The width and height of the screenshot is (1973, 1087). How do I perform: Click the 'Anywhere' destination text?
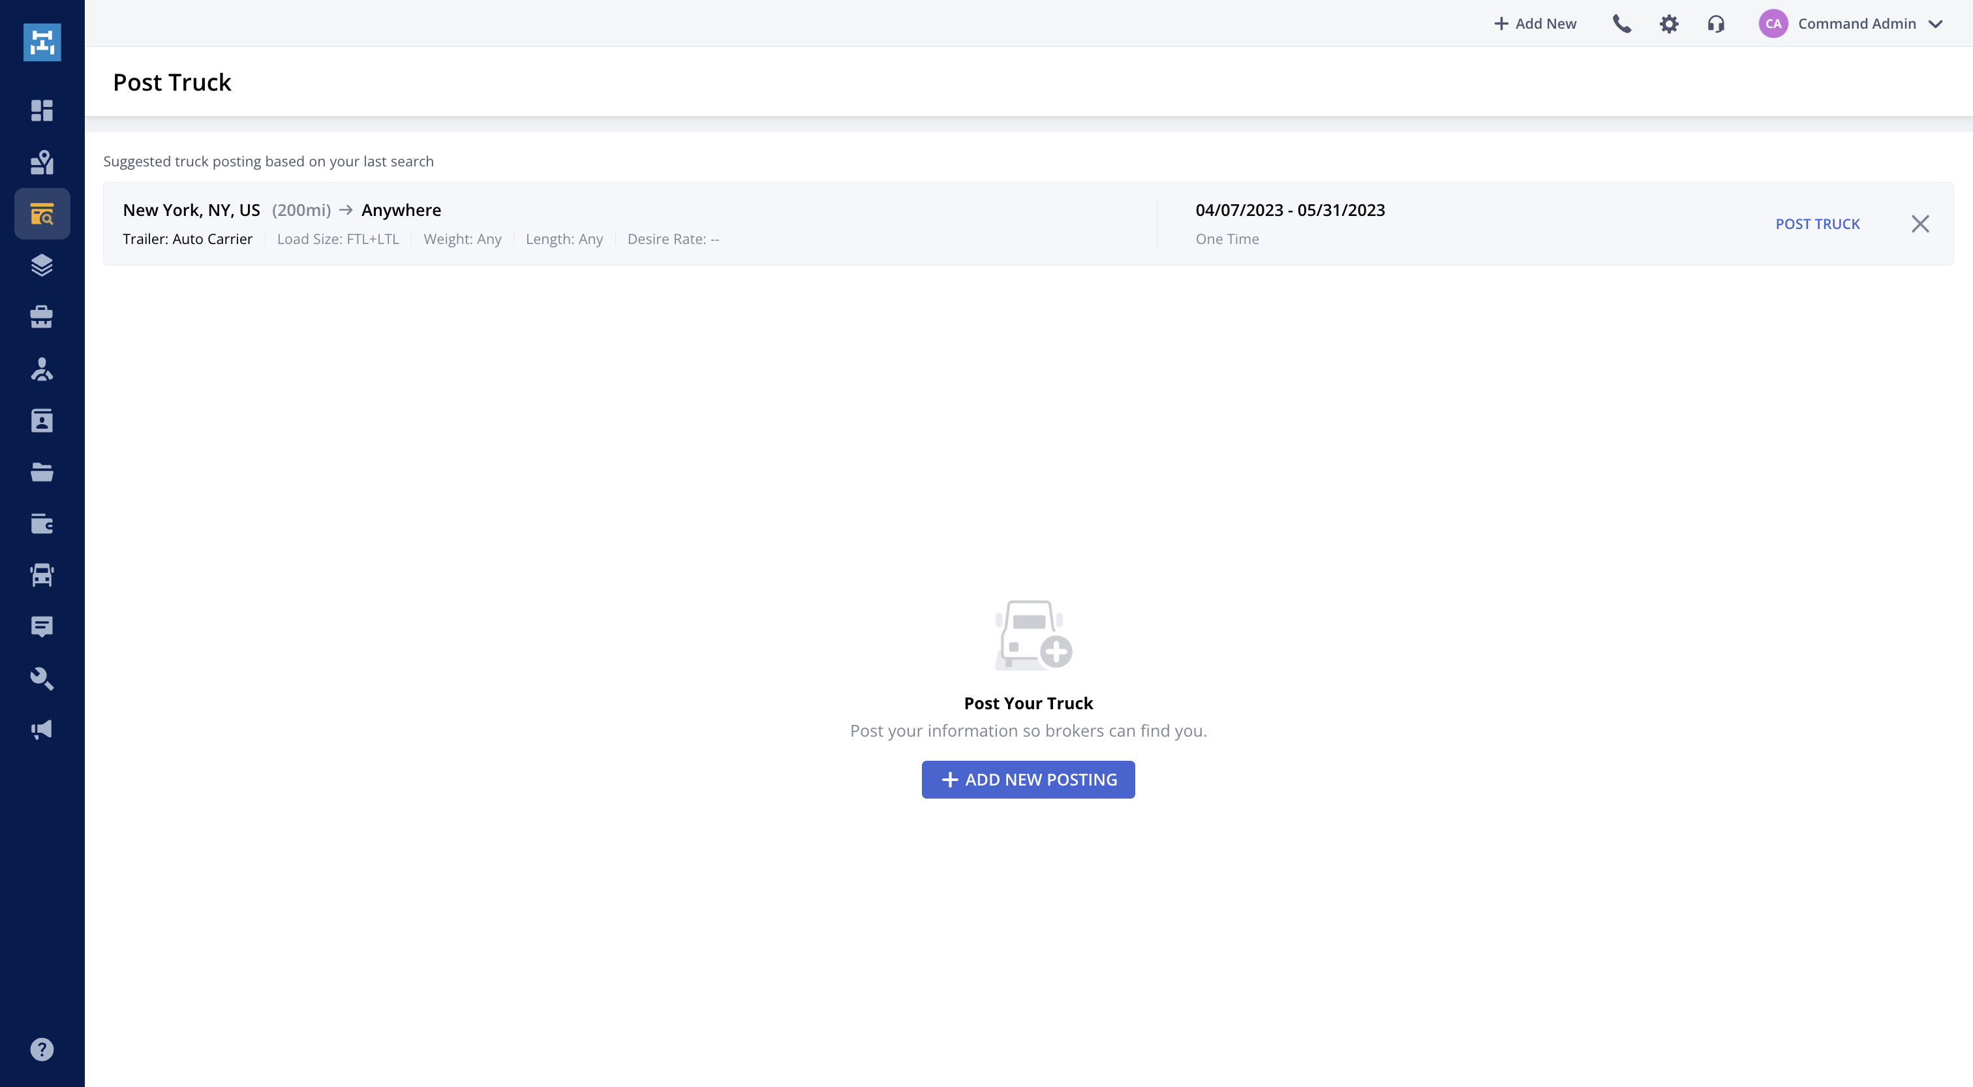coord(401,210)
